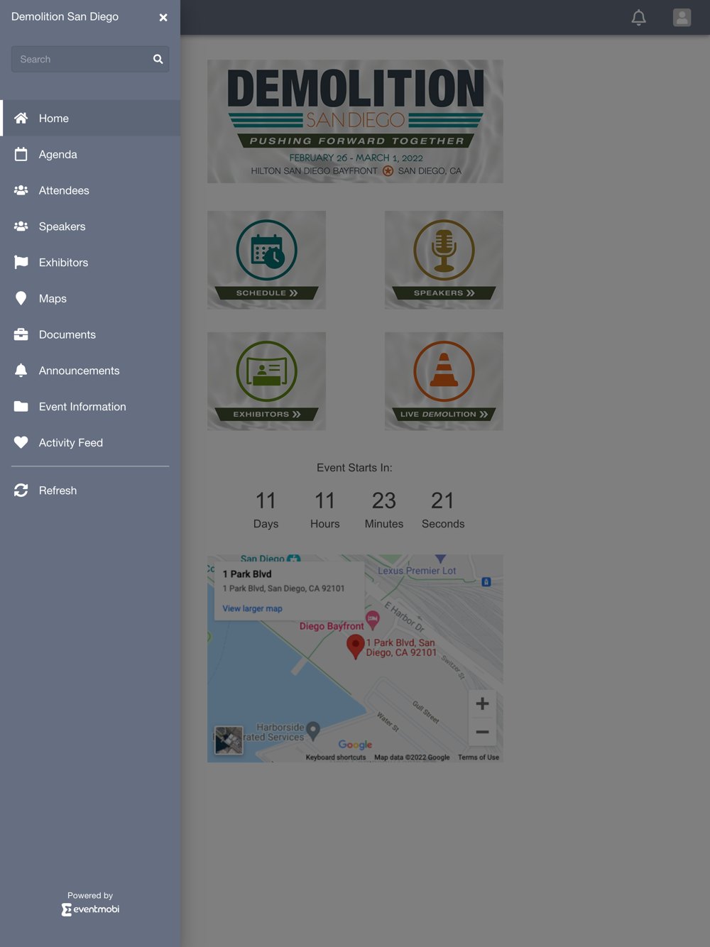Focus the Search input field
The width and height of the screenshot is (710, 947).
tap(81, 60)
